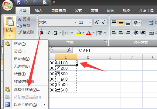Screen dimensions: 157x109
Task: Click 剪切 scissors button
Action: coord(24,19)
